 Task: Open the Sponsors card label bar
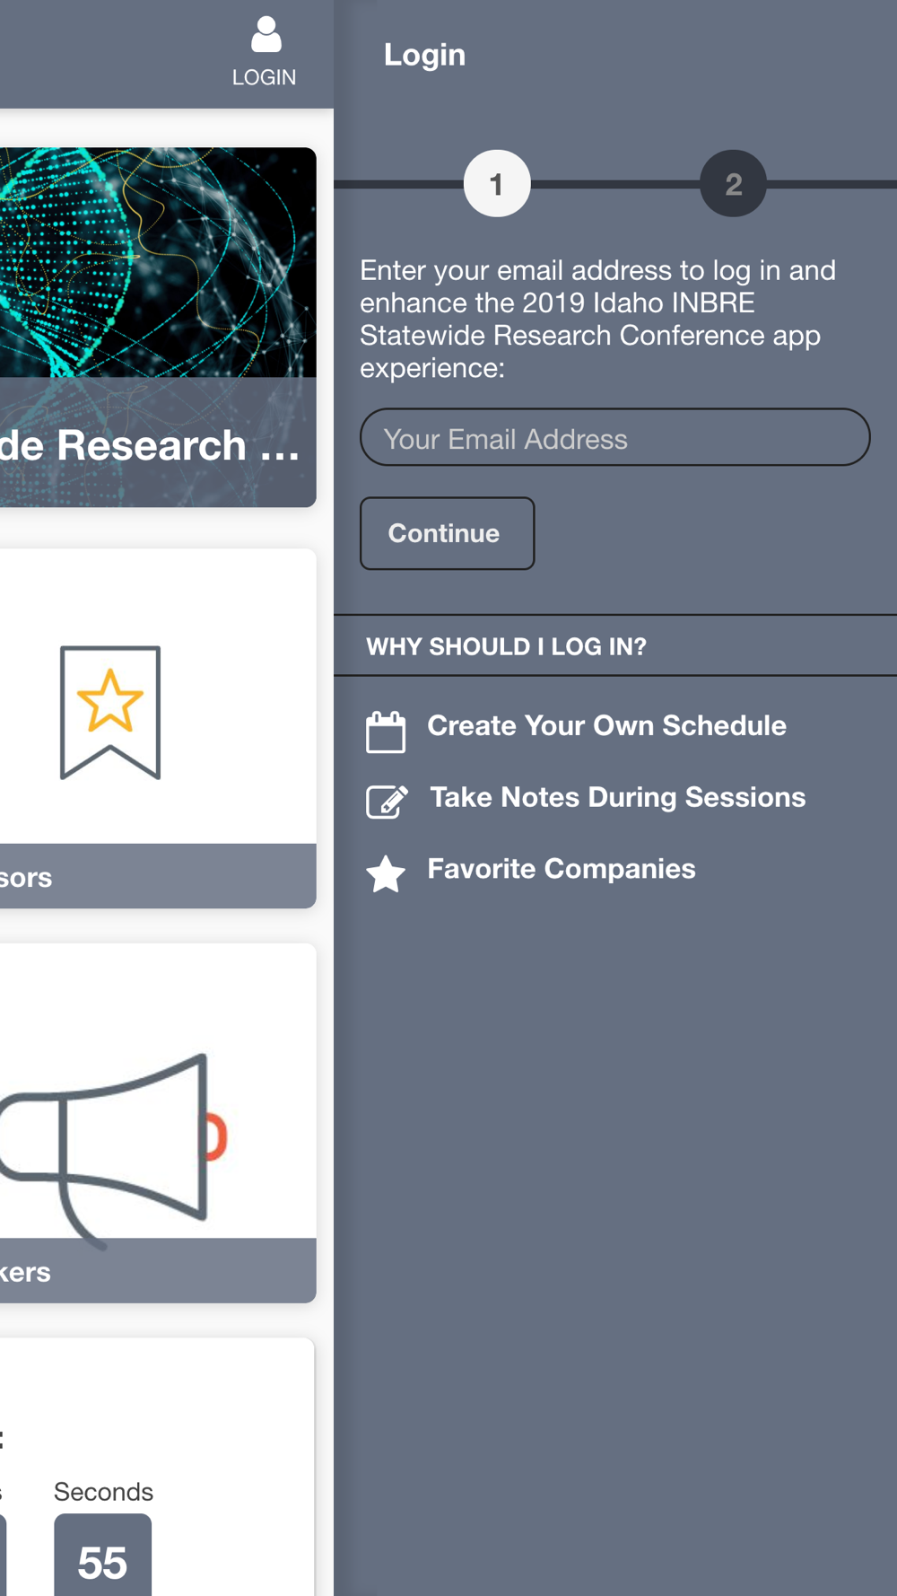(157, 876)
